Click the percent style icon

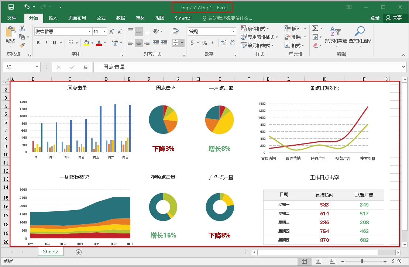[x=205, y=43]
